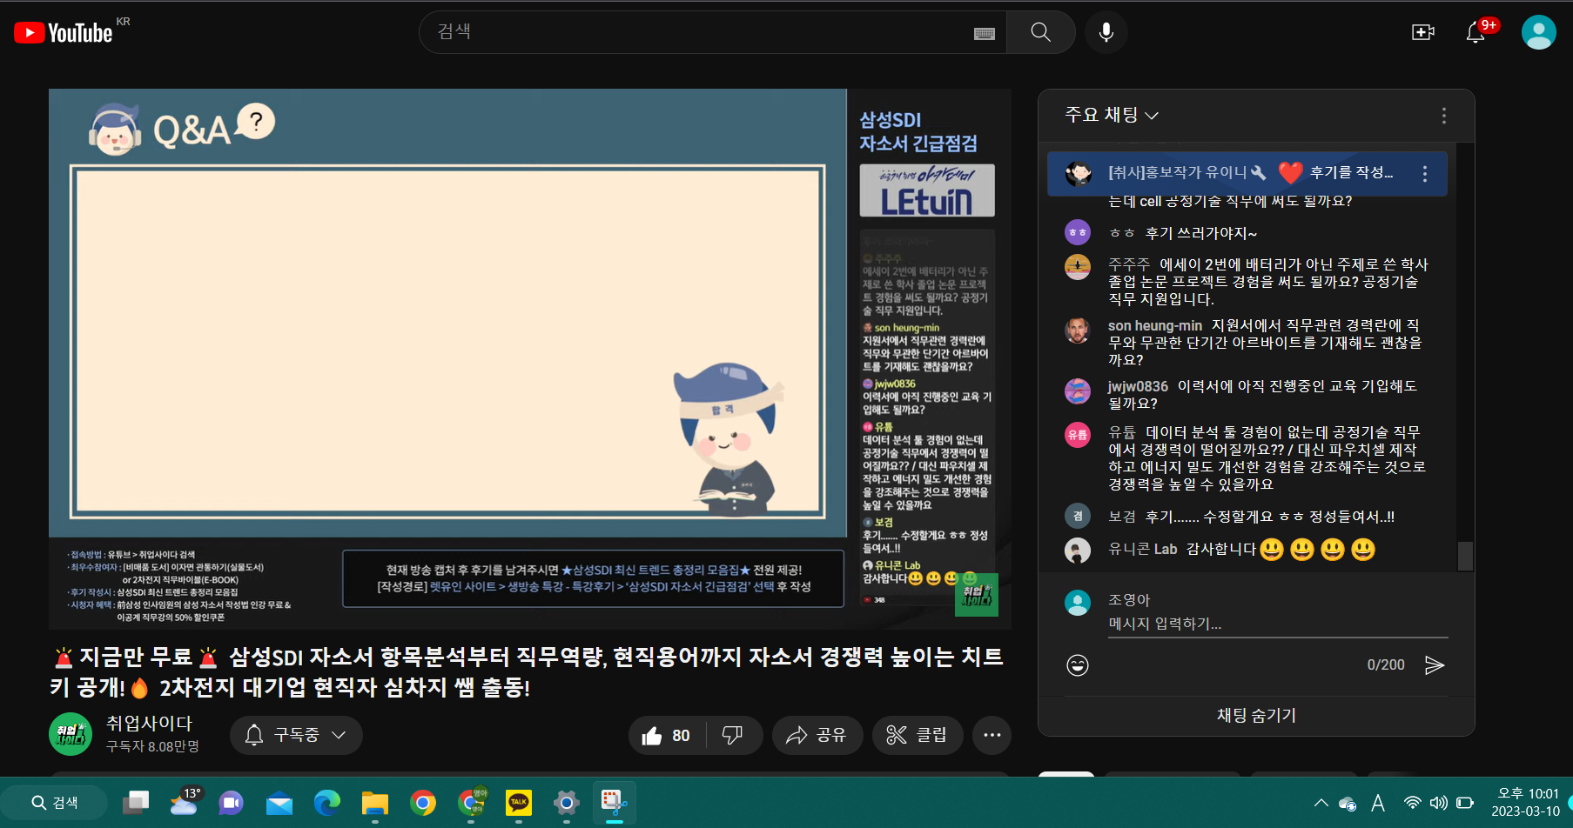The height and width of the screenshot is (828, 1573).
Task: Open the on-screen keyboard icon in search
Action: (985, 33)
